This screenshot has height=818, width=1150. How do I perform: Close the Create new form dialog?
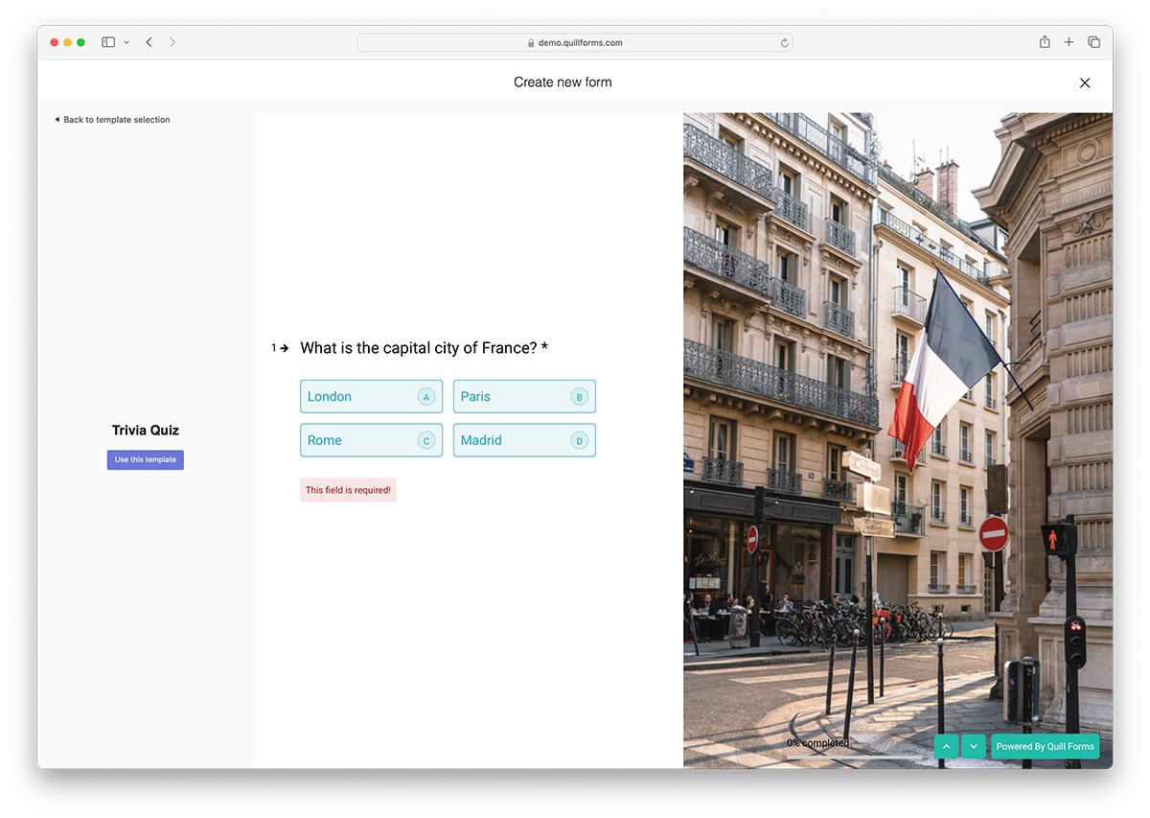click(x=1085, y=82)
